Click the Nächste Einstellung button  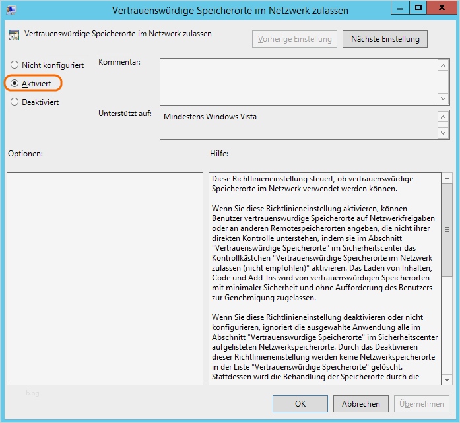coord(385,39)
